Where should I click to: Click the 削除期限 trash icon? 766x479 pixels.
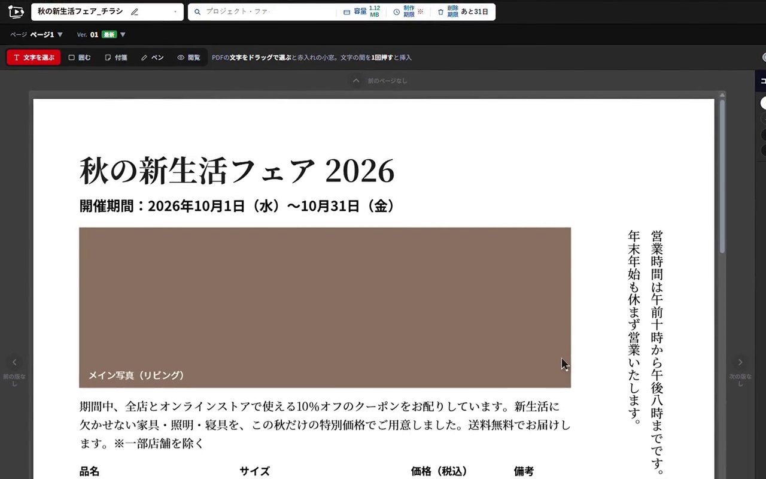point(441,12)
